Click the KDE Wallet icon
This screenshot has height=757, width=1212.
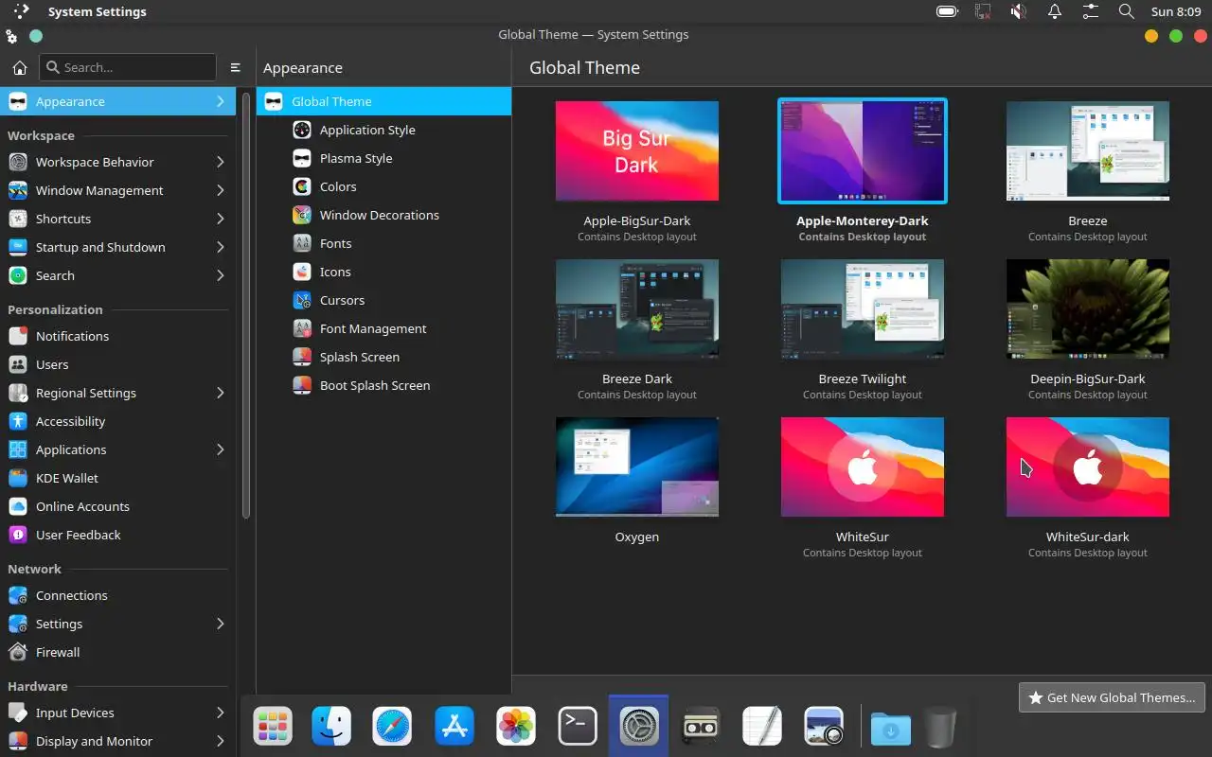pos(18,478)
